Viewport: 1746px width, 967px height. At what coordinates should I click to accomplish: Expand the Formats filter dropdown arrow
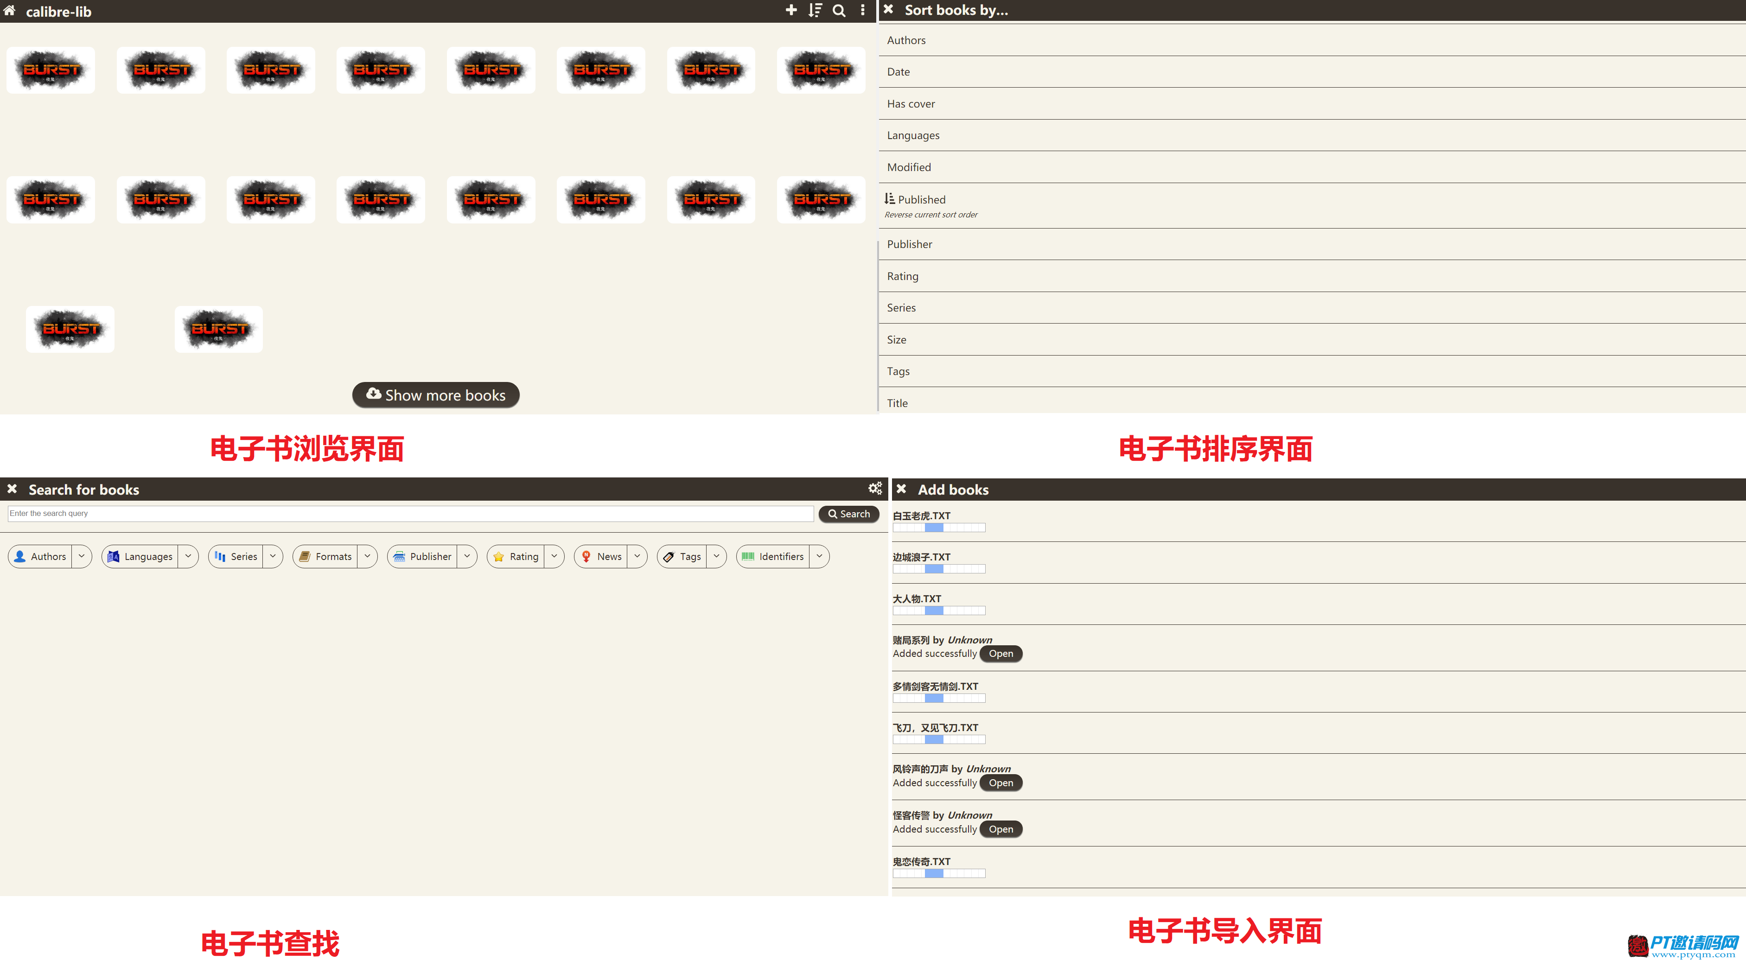(367, 556)
